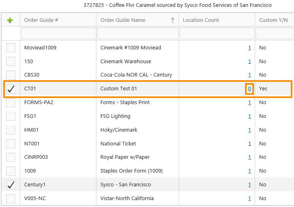Tick the CBS30 row checkbox
The height and width of the screenshot is (207, 294).
pyautogui.click(x=11, y=75)
